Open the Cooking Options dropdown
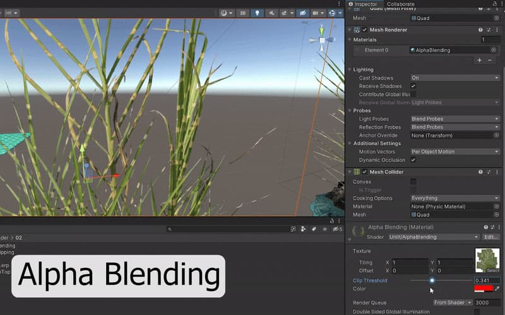This screenshot has height=315, width=505. tap(454, 198)
